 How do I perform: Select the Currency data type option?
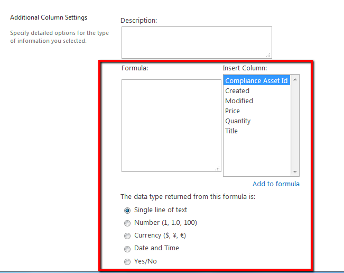click(x=127, y=236)
